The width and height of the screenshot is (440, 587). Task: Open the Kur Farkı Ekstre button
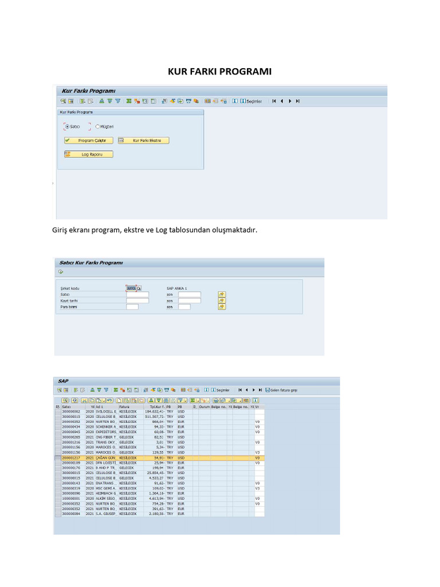[x=144, y=140]
